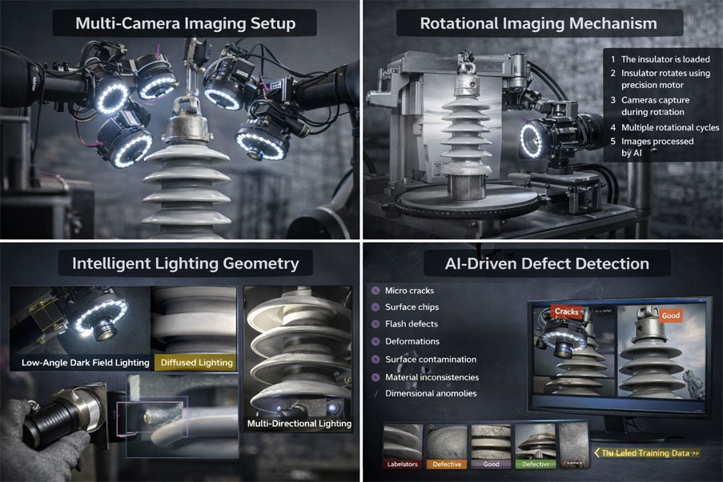Screen dimensions: 723x482
Task: Select the Micro cracks defect icon
Action: tap(375, 291)
